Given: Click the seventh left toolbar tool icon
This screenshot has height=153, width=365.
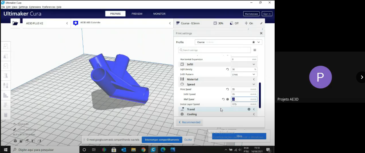Looking at the screenshot, I should point(6,105).
